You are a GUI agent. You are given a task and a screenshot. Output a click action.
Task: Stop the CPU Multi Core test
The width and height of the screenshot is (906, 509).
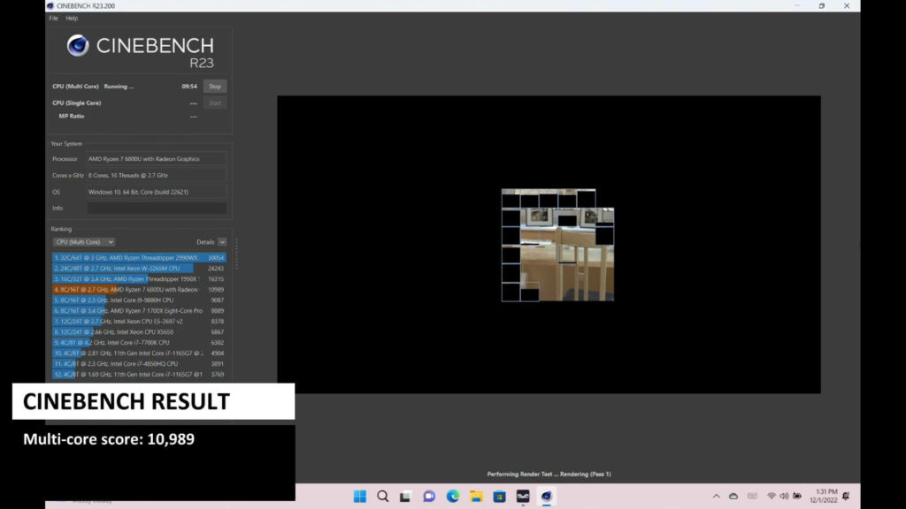point(214,86)
